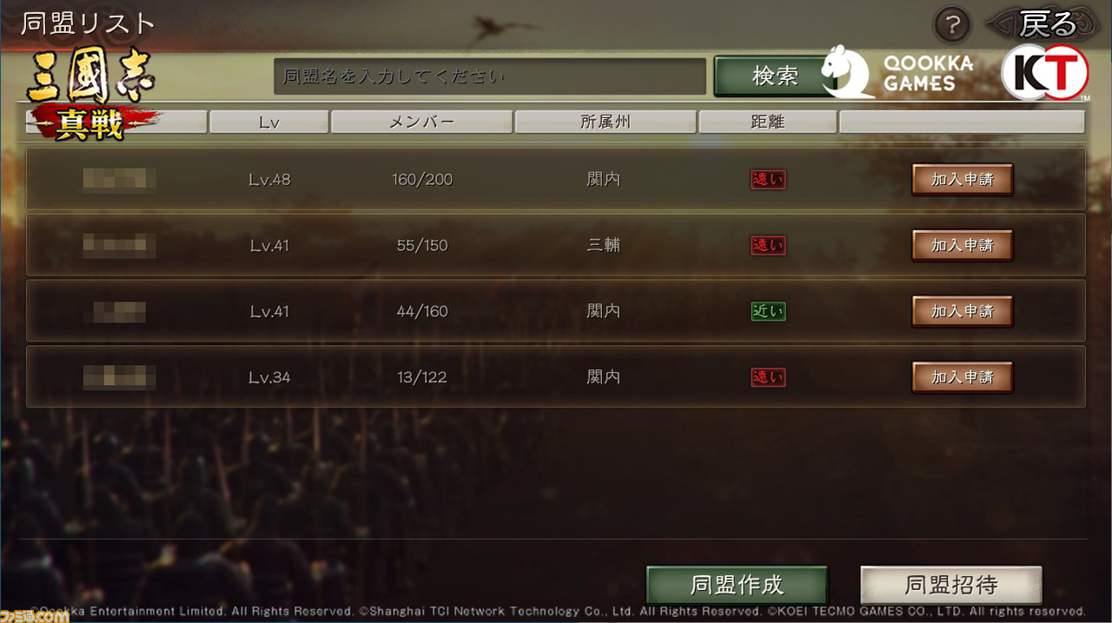Viewport: 1112px width, 623px height.
Task: Click the red 遠い badge in the Lv.48 row
Action: [x=768, y=180]
